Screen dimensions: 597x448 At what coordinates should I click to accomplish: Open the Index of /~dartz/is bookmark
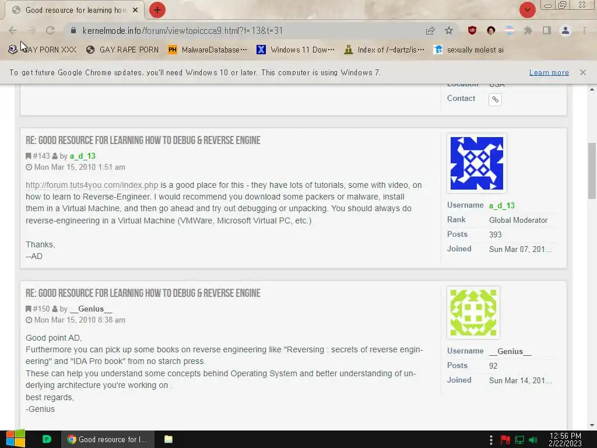pyautogui.click(x=384, y=50)
